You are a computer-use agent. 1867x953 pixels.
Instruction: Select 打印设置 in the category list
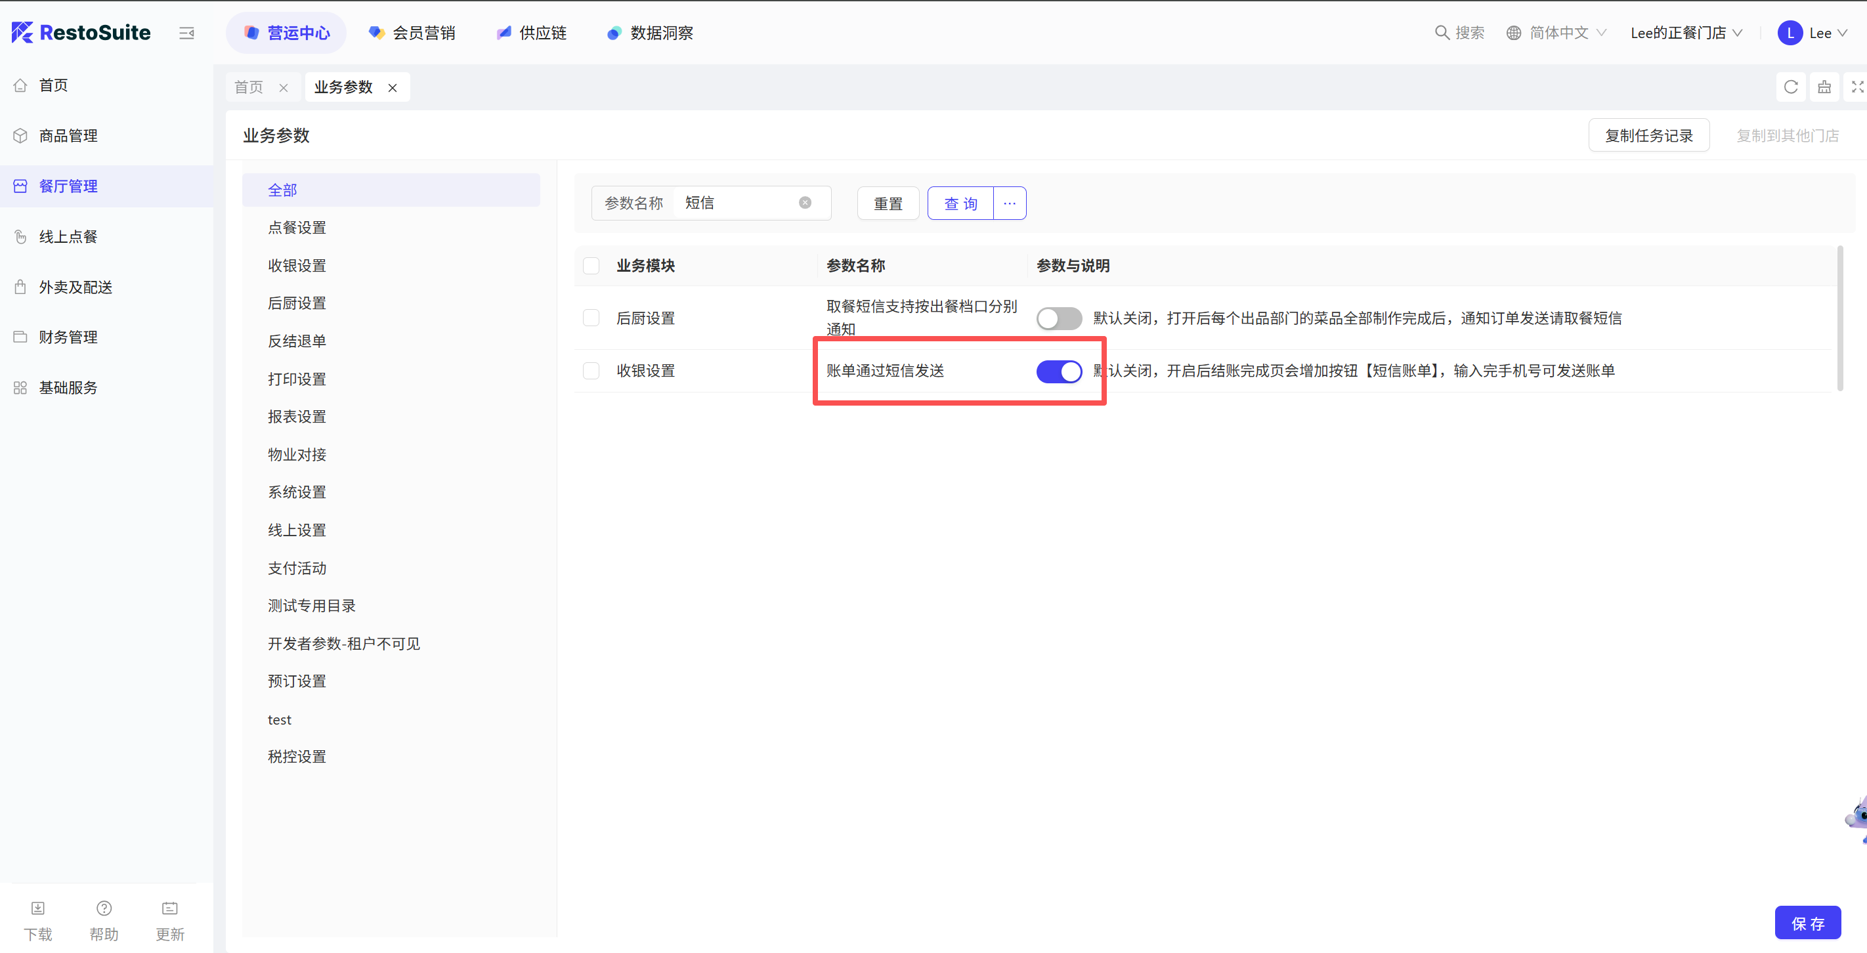pos(297,379)
